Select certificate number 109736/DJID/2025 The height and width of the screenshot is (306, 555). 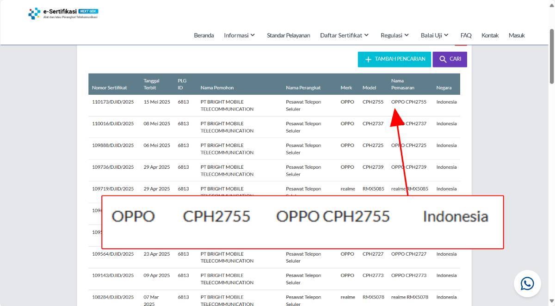[x=113, y=167]
